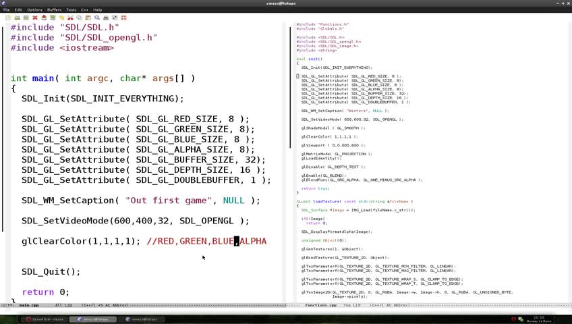Click 'bool init()' in the Functions.cpp pane

pyautogui.click(x=310, y=59)
